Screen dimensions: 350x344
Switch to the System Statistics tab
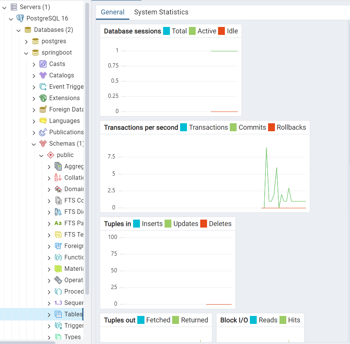(x=161, y=12)
